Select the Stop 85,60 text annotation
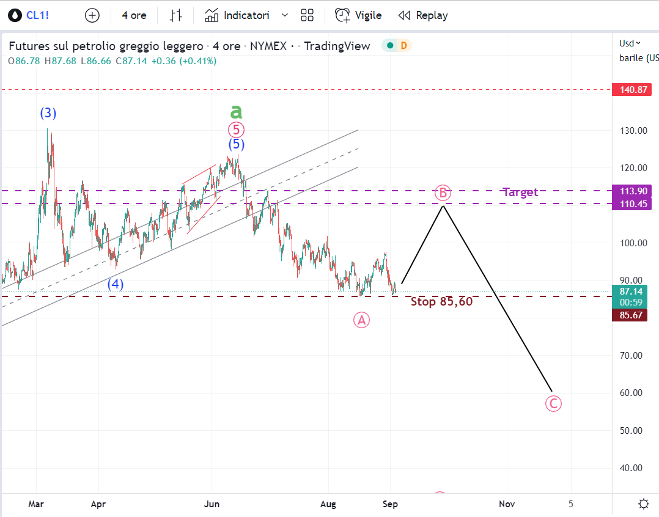 (x=441, y=301)
